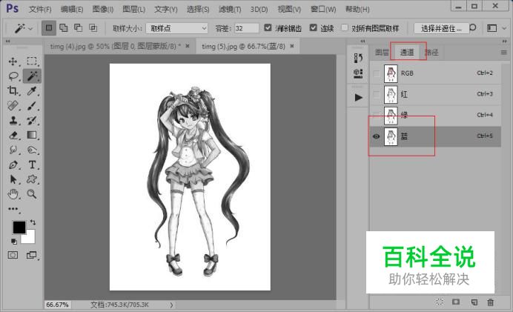Collapse the toolbox double-arrow

(7, 42)
